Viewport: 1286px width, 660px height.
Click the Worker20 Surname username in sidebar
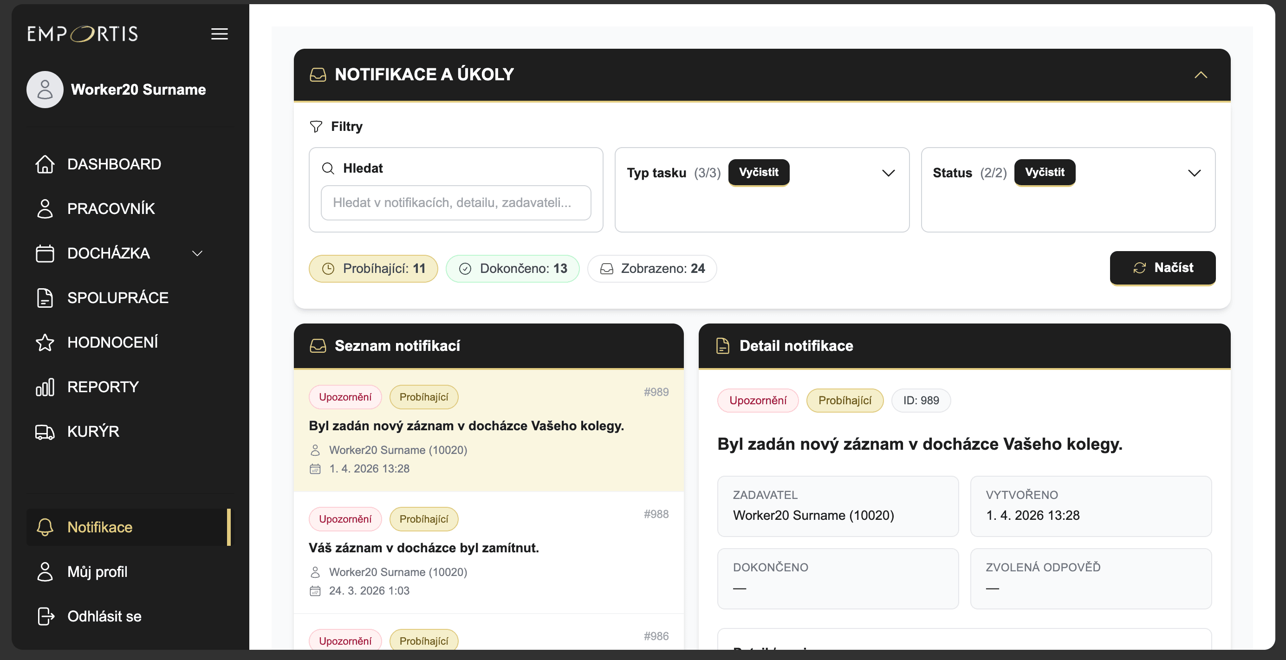point(138,90)
